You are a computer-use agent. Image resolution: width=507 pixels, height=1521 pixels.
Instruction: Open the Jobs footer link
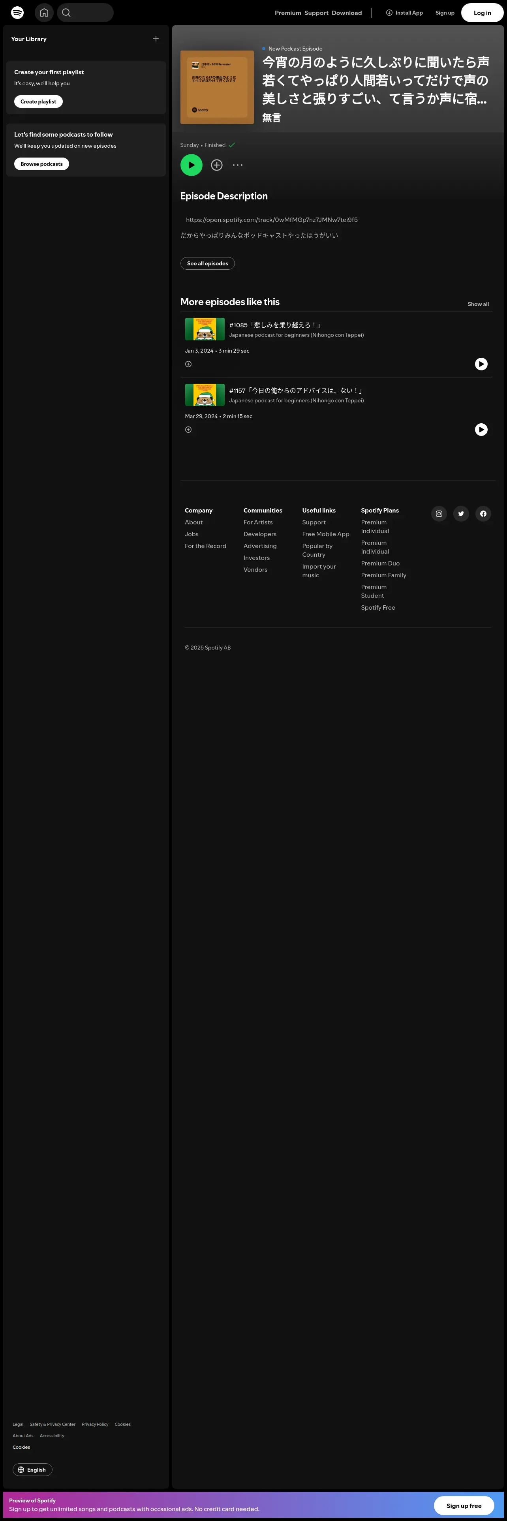pos(191,534)
